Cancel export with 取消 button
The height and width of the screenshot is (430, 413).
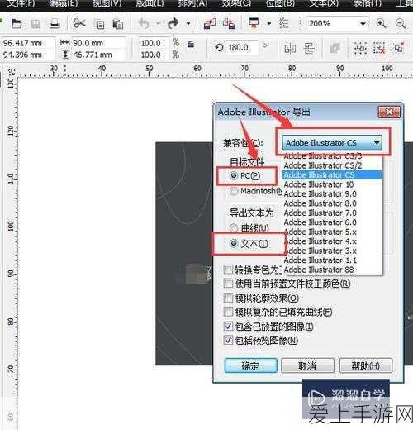click(x=307, y=365)
